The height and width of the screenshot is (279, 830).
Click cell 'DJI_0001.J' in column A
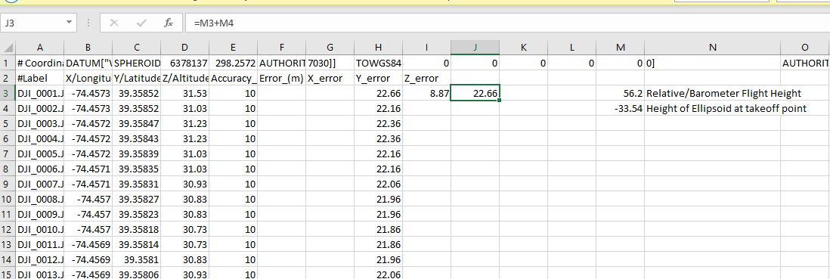coord(40,94)
